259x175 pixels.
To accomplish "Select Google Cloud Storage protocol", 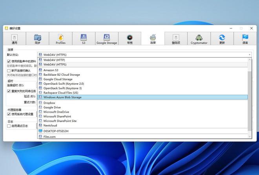I will tap(143, 79).
